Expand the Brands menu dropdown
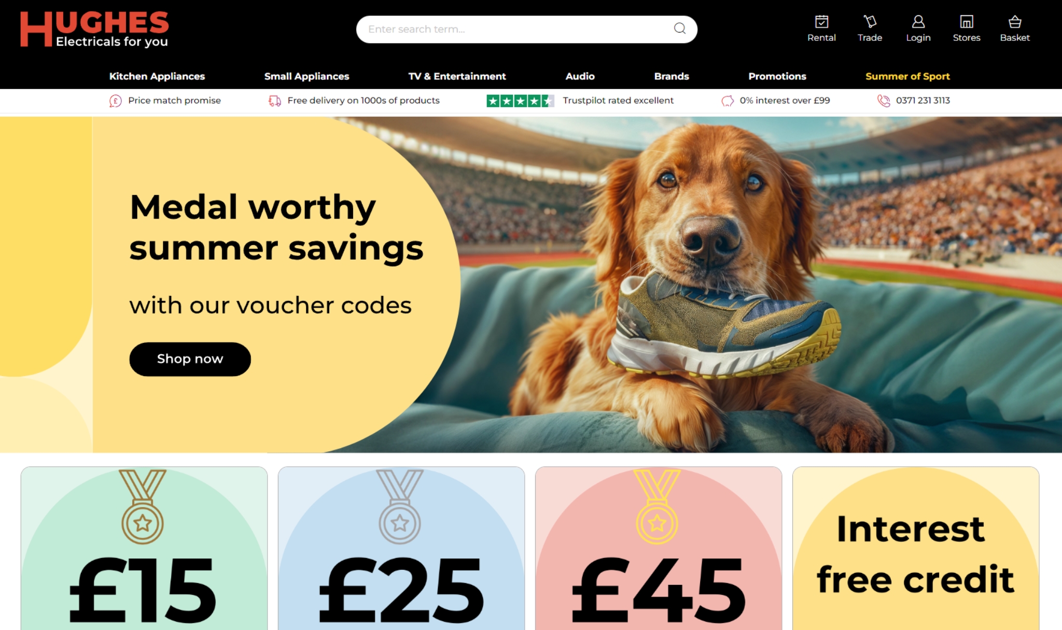The height and width of the screenshot is (630, 1062). pyautogui.click(x=670, y=77)
